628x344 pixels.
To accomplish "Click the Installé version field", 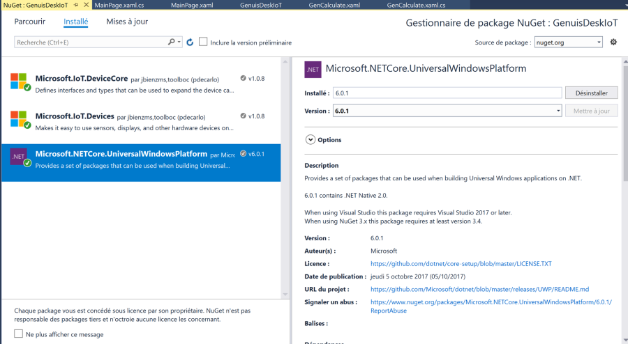I will 447,93.
